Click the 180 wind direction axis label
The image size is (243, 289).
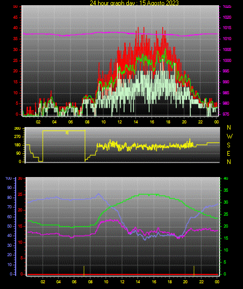pyautogui.click(x=17, y=145)
